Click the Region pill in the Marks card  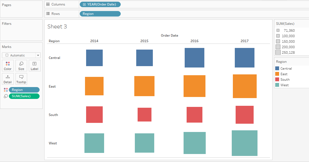click(x=24, y=90)
